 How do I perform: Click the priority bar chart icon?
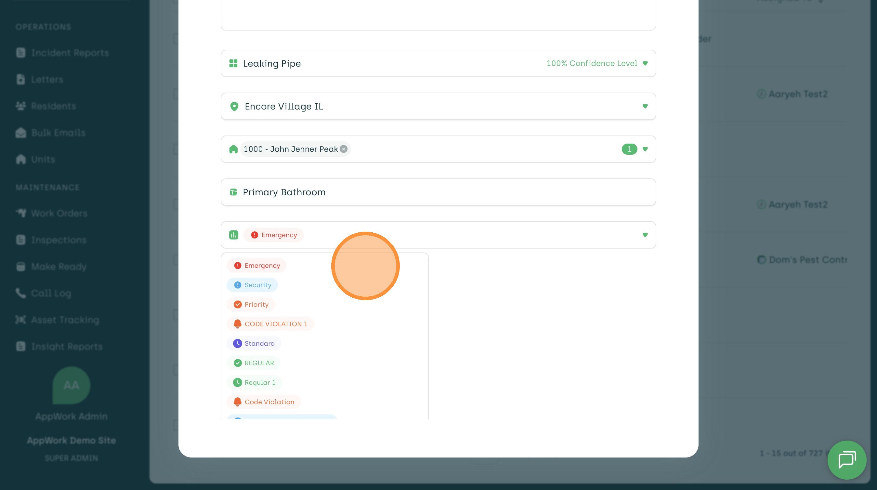pyautogui.click(x=233, y=235)
